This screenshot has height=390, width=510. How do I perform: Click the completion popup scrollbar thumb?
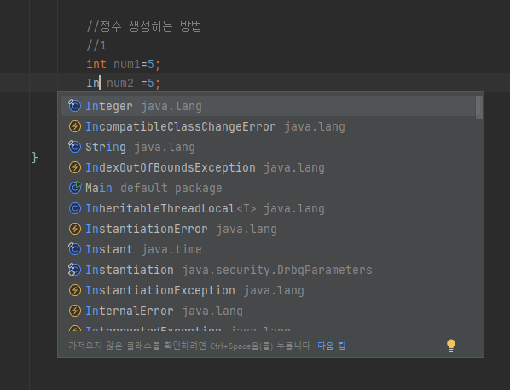(478, 108)
